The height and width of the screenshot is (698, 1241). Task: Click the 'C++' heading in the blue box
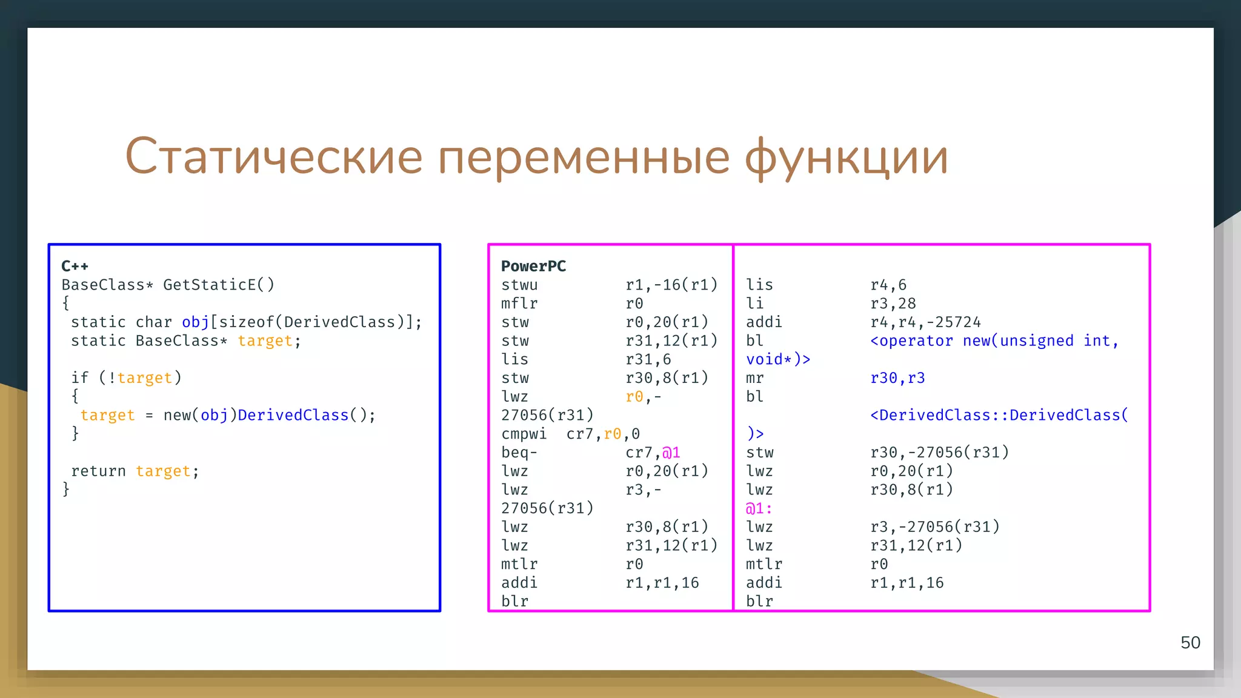click(x=75, y=266)
